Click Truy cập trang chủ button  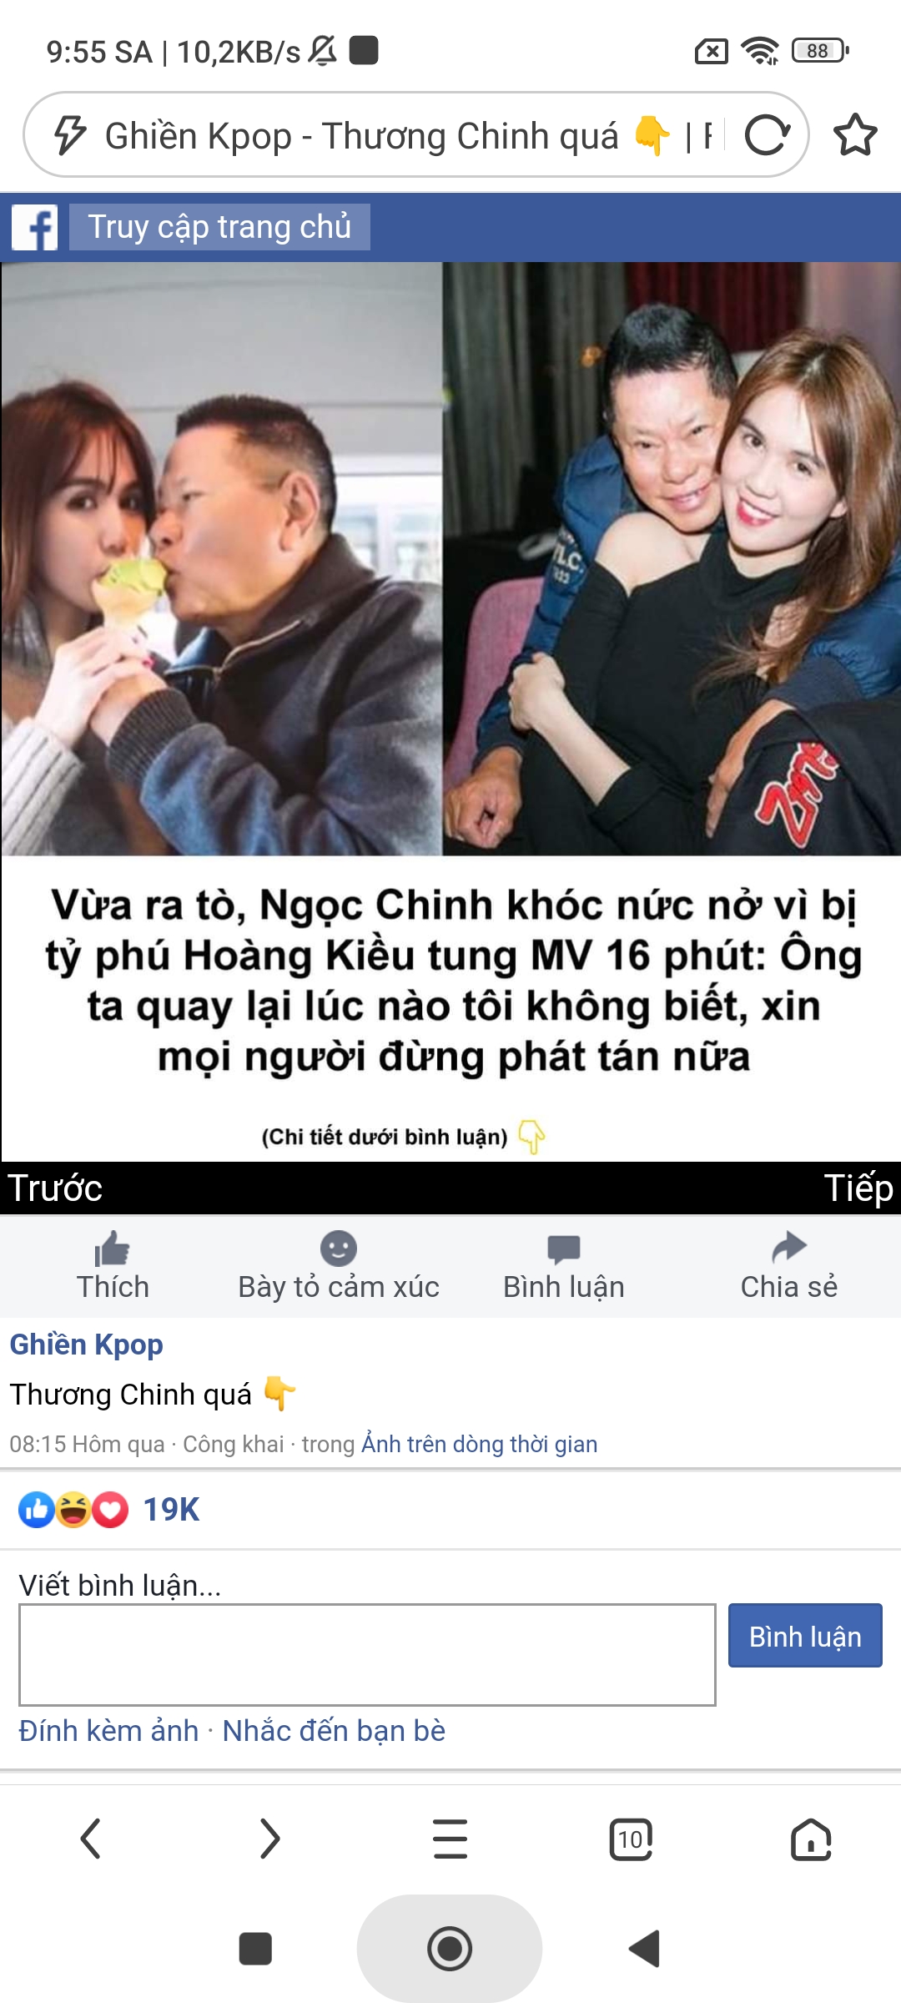coord(219,227)
